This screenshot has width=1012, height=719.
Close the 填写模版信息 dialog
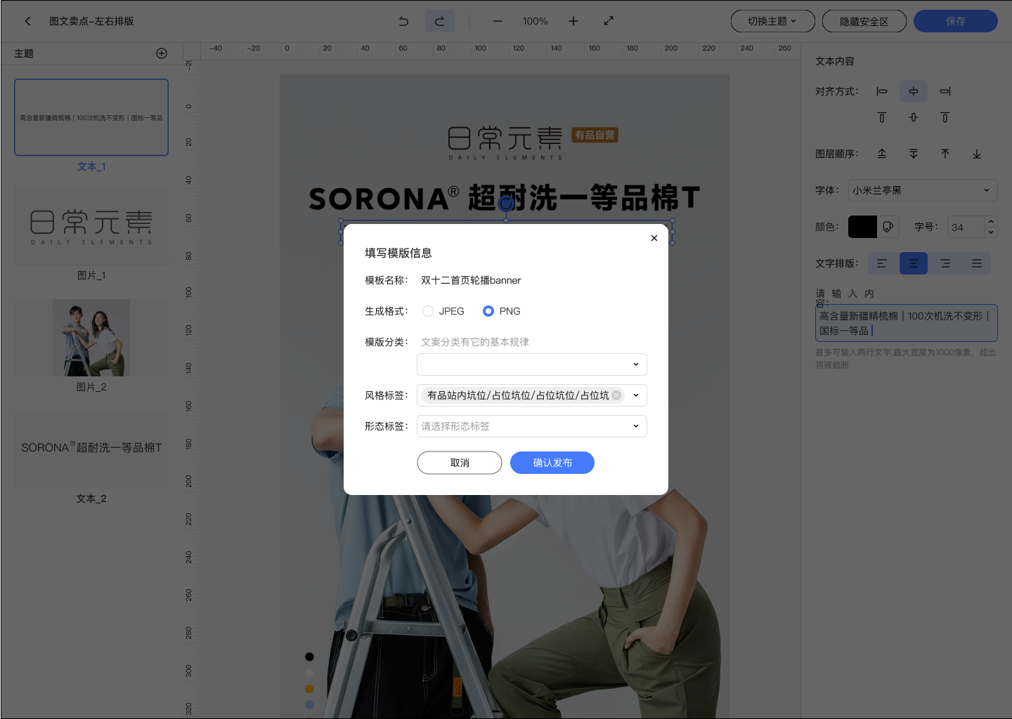point(654,238)
